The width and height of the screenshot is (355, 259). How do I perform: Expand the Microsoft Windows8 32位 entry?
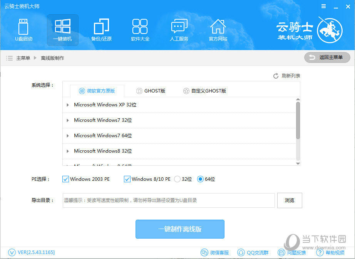[68, 151]
